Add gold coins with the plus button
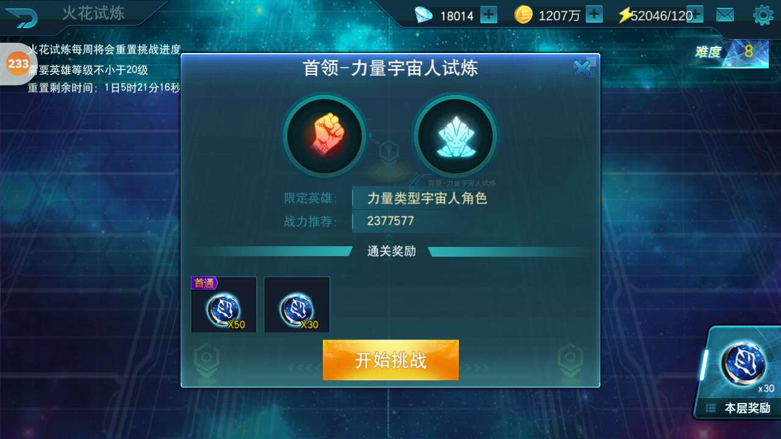This screenshot has width=781, height=439. [594, 15]
